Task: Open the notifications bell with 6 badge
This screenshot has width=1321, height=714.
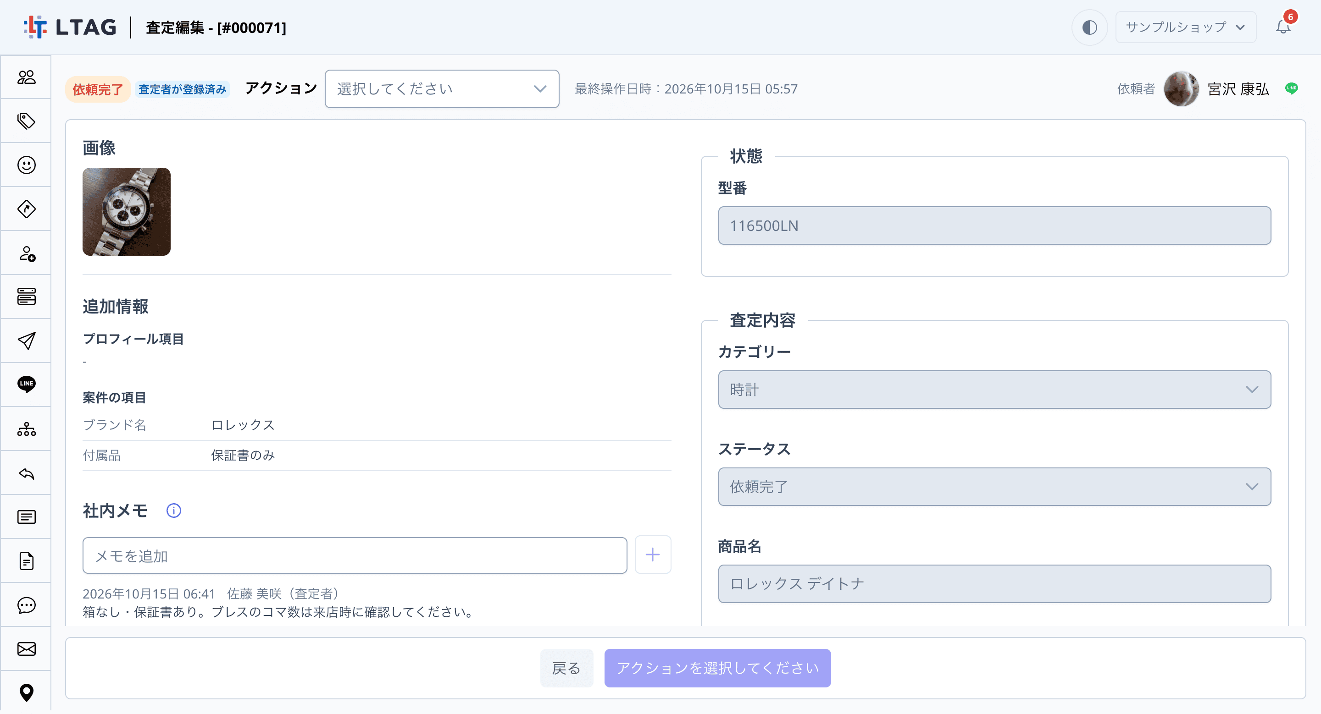Action: 1283,27
